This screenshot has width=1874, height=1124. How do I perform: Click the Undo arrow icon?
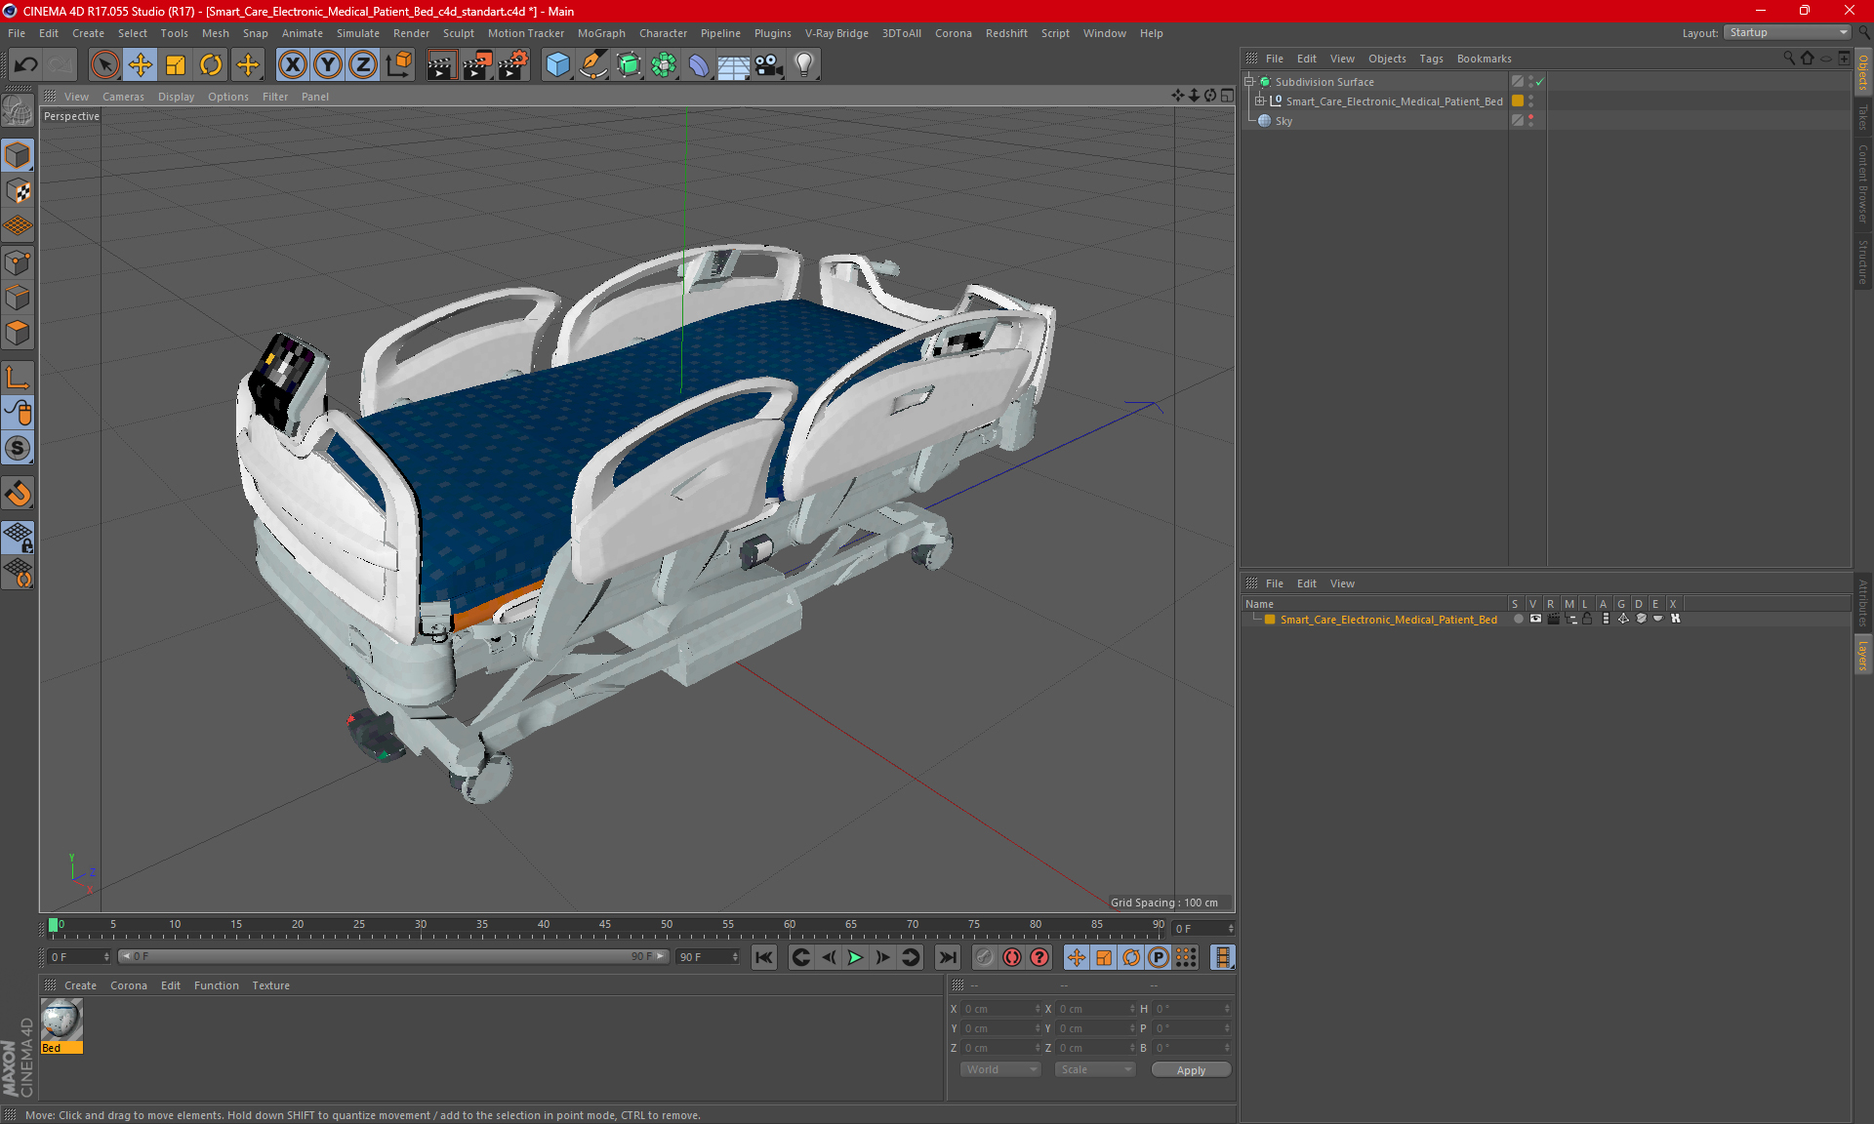pos(26,64)
